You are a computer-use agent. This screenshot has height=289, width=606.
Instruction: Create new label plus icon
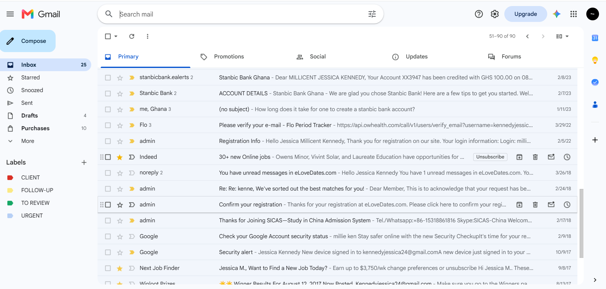pos(84,162)
